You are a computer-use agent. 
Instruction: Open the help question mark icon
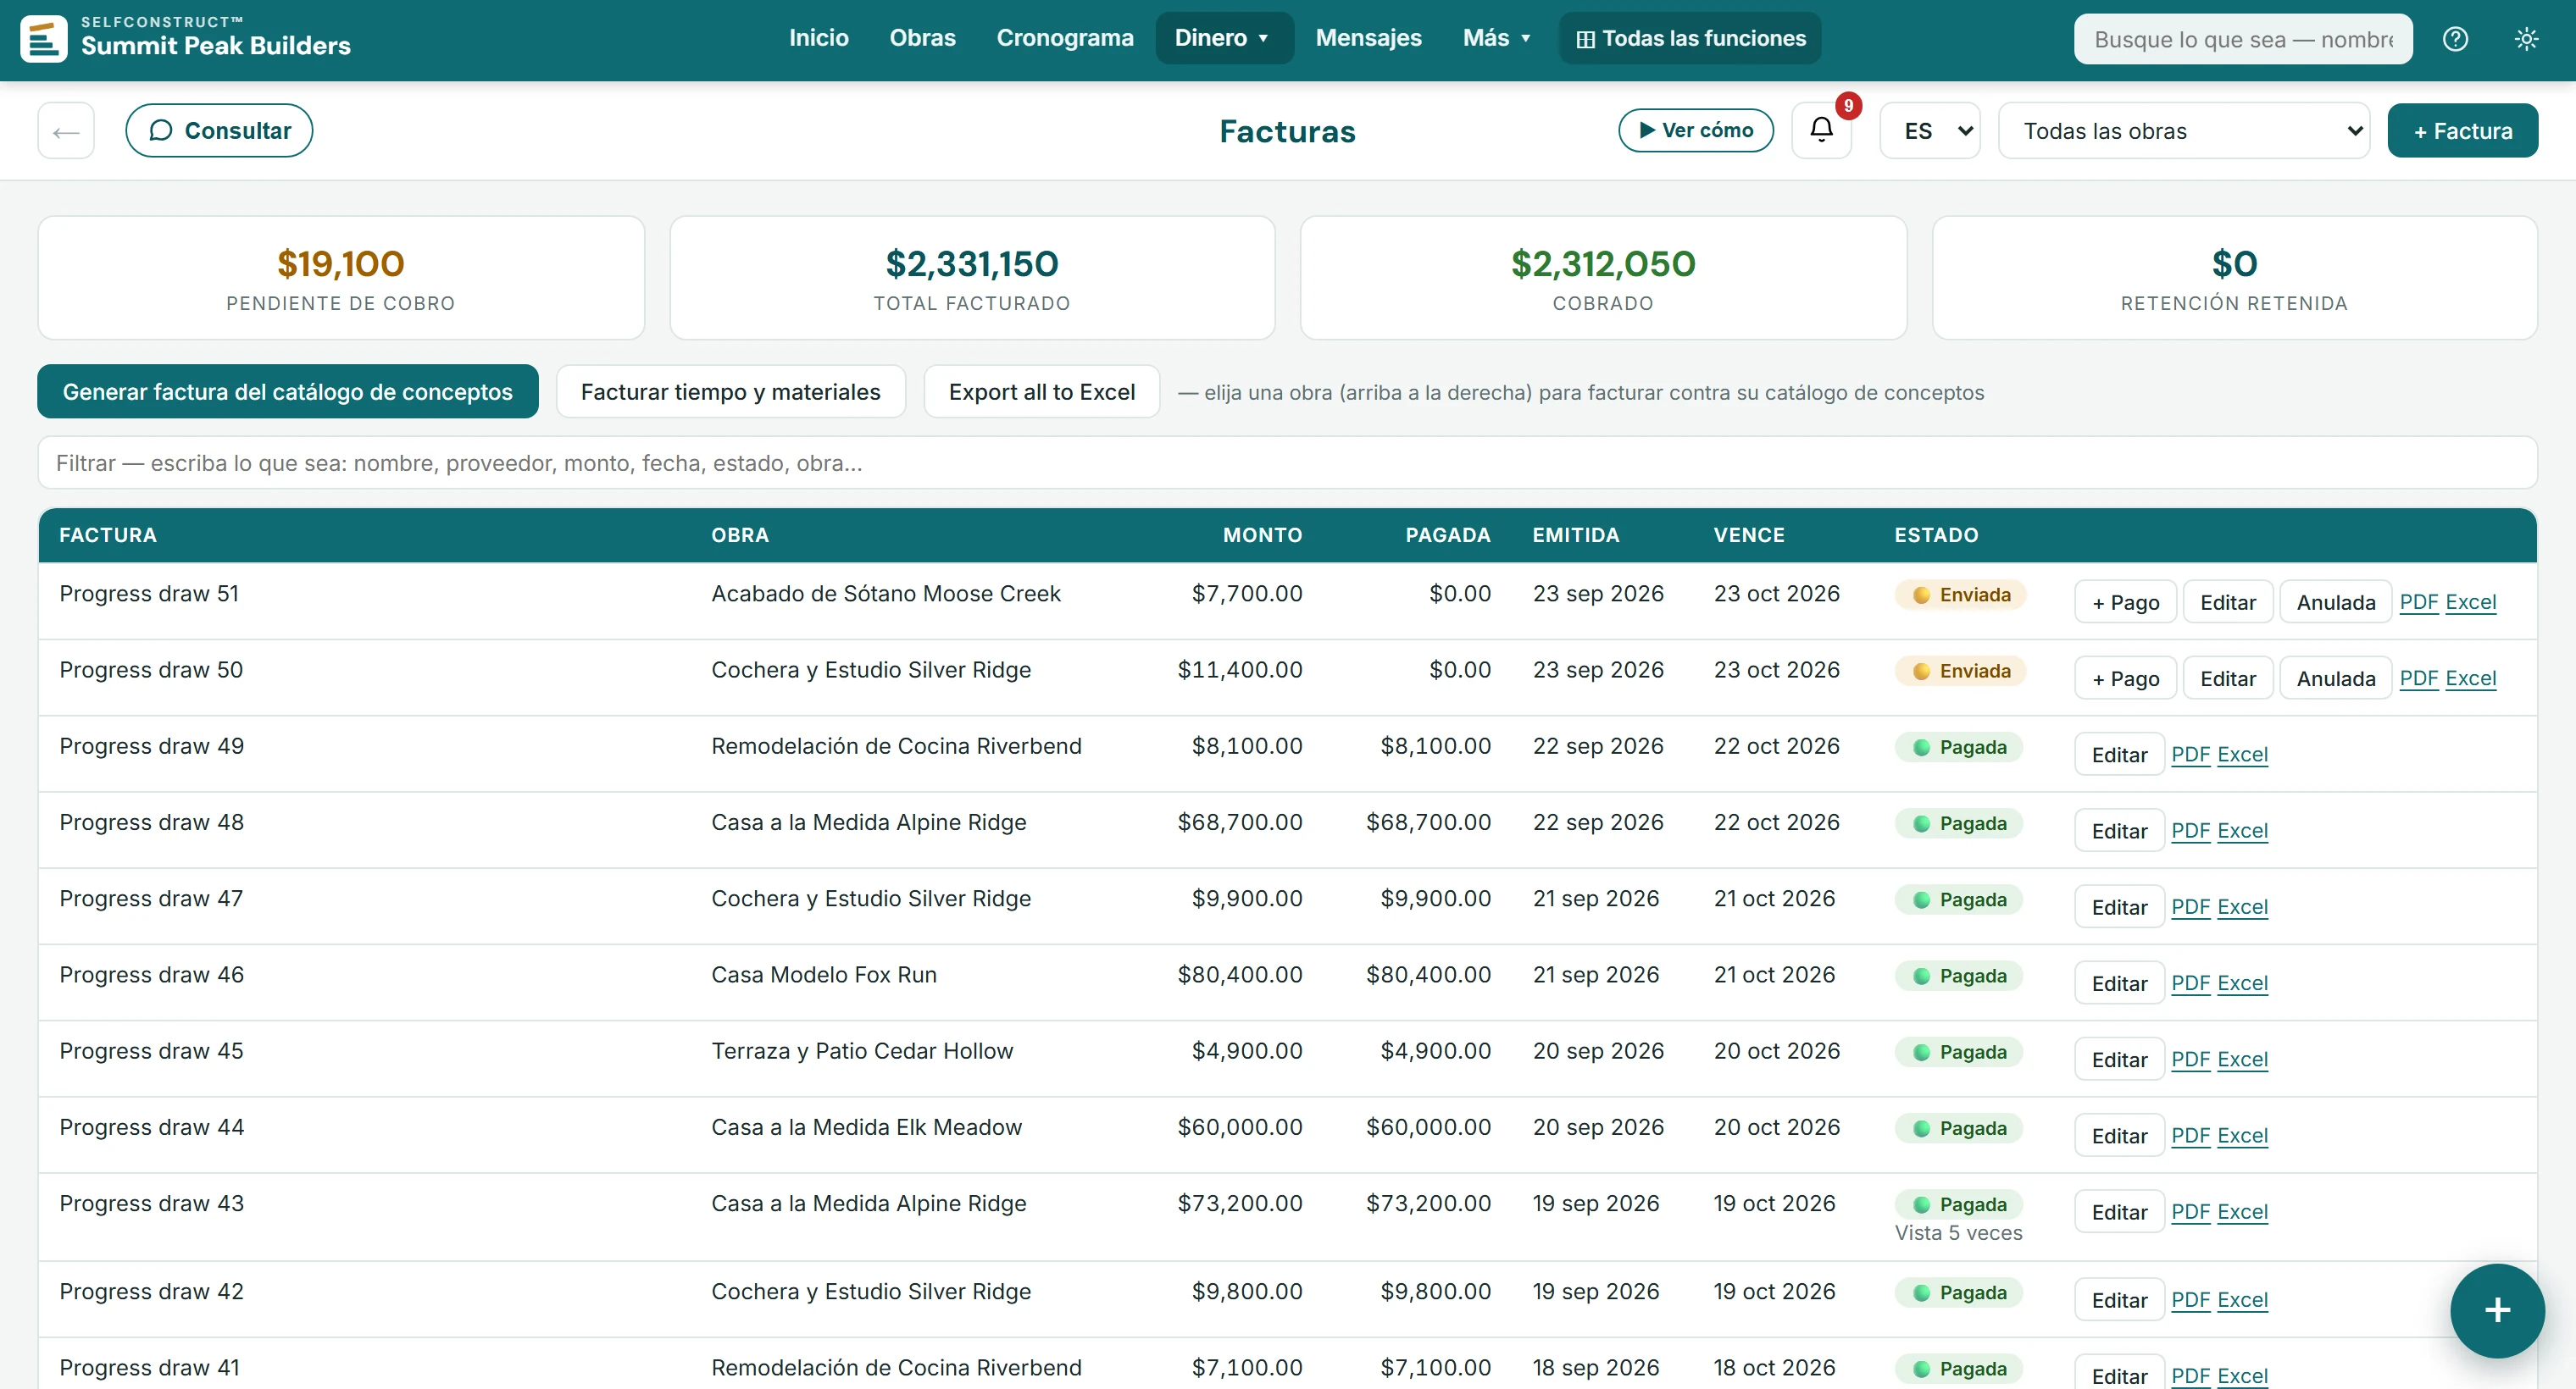[x=2455, y=39]
